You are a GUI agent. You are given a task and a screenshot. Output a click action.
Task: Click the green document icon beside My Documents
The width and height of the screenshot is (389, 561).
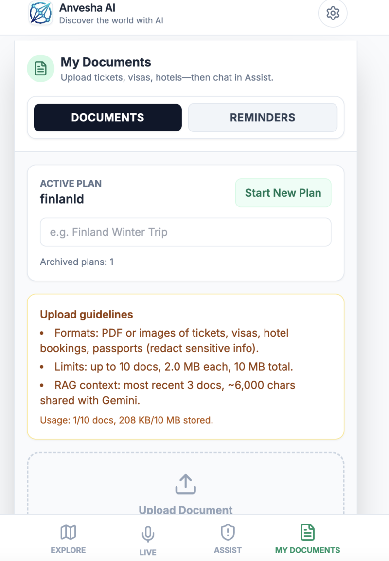[x=40, y=68]
